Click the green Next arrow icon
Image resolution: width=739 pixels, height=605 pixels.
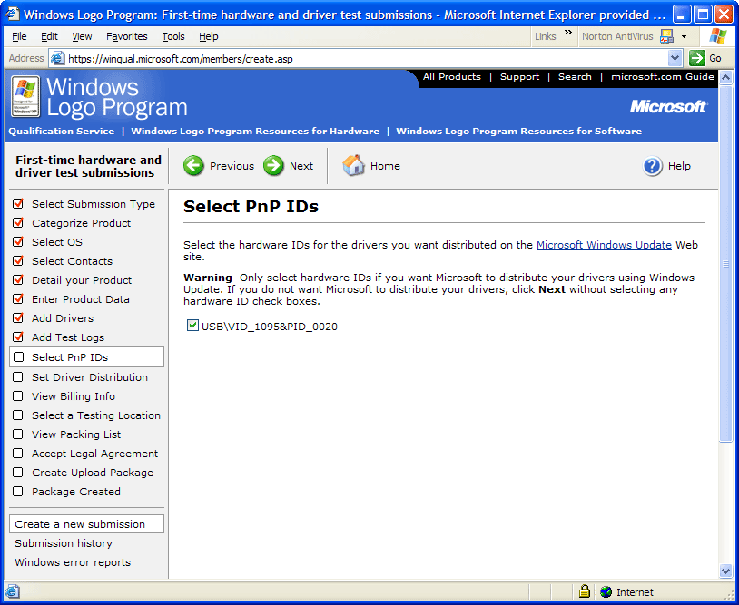click(273, 166)
